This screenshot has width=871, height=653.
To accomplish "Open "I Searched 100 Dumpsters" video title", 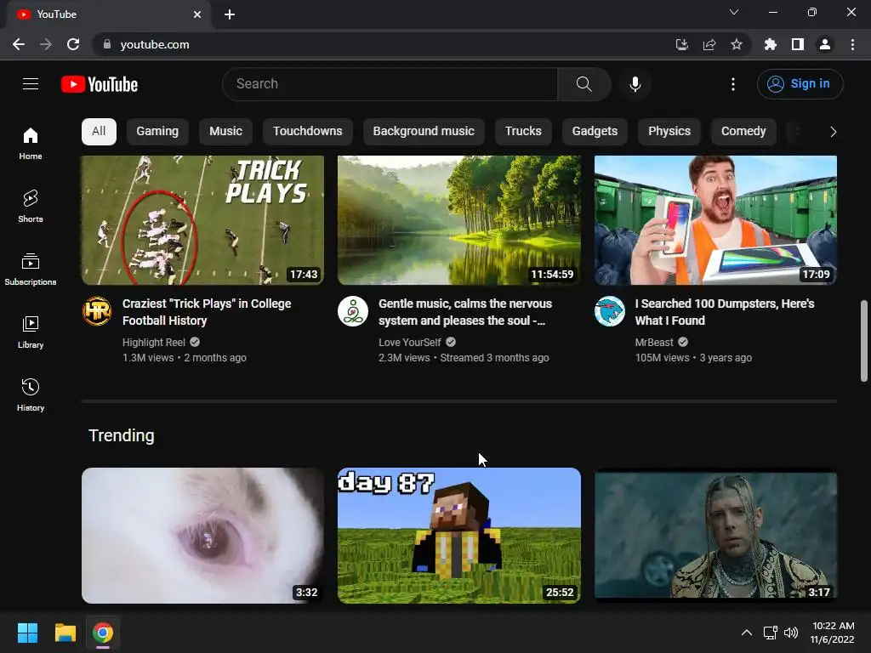I will click(x=725, y=312).
